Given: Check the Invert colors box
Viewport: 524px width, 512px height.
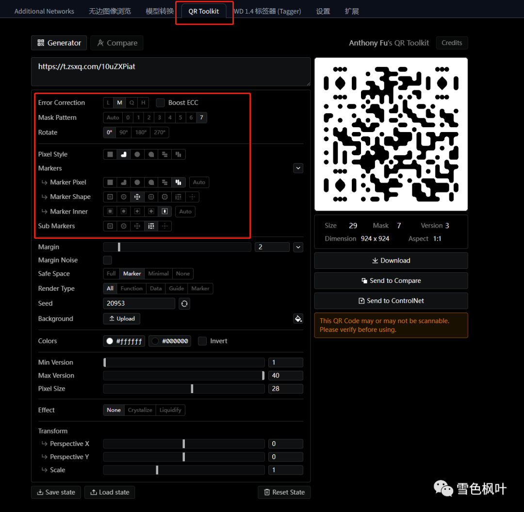Looking at the screenshot, I should [x=202, y=341].
